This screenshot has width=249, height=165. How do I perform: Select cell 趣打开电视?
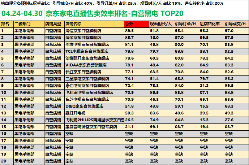[x=94, y=113]
